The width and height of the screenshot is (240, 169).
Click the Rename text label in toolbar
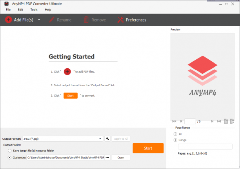click(x=64, y=20)
